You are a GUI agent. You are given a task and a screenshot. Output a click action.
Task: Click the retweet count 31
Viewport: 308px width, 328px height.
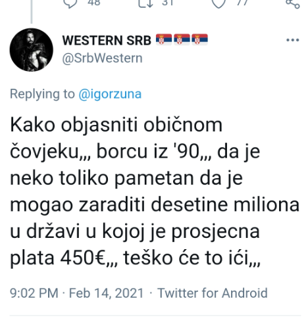pyautogui.click(x=168, y=3)
